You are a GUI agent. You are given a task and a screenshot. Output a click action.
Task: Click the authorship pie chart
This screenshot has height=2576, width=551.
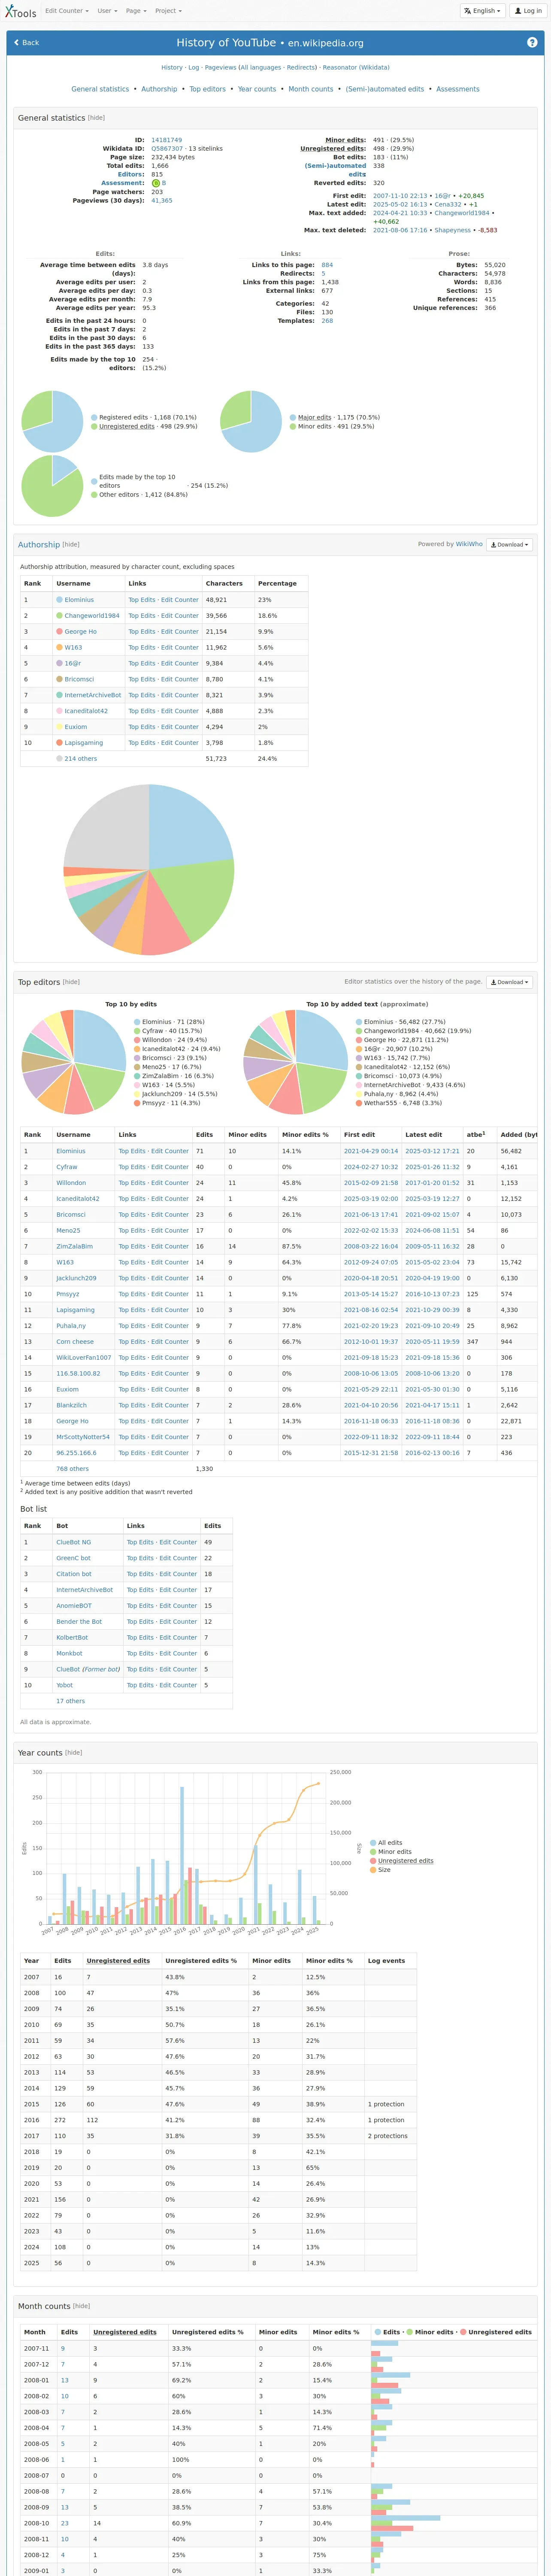tap(149, 869)
